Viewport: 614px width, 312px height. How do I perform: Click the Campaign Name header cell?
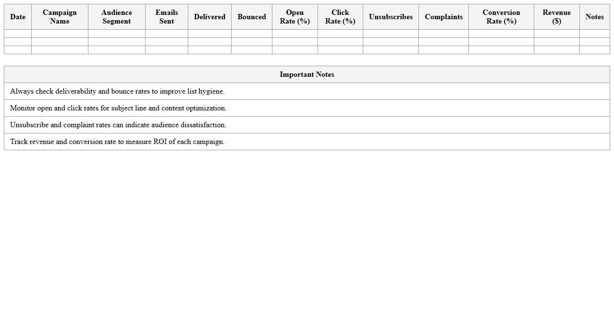(x=60, y=17)
